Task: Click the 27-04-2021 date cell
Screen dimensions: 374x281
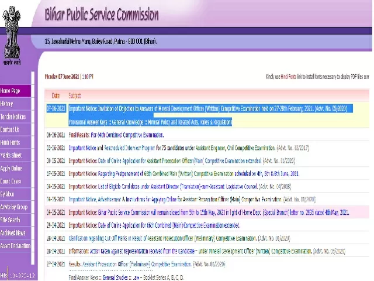Action: 56,264
